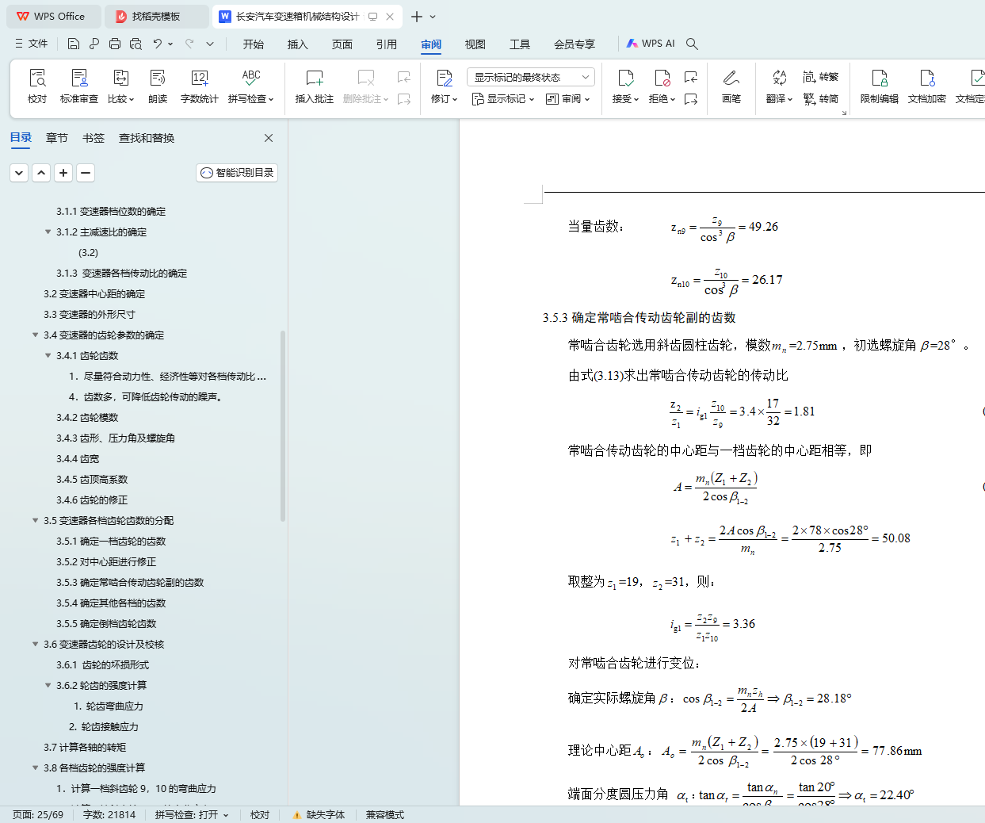This screenshot has height=823, width=985.
Task: Open the 校对 proofreading tool
Action: pos(37,86)
